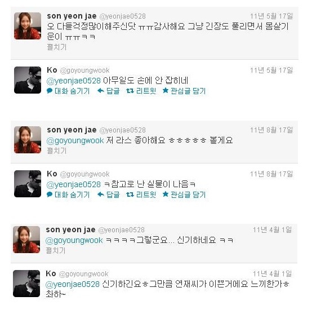Image resolution: width=312 pixels, height=314 pixels.
Task: Click reply arrow icon under May 17 Ko tweet
Action: [x=101, y=91]
